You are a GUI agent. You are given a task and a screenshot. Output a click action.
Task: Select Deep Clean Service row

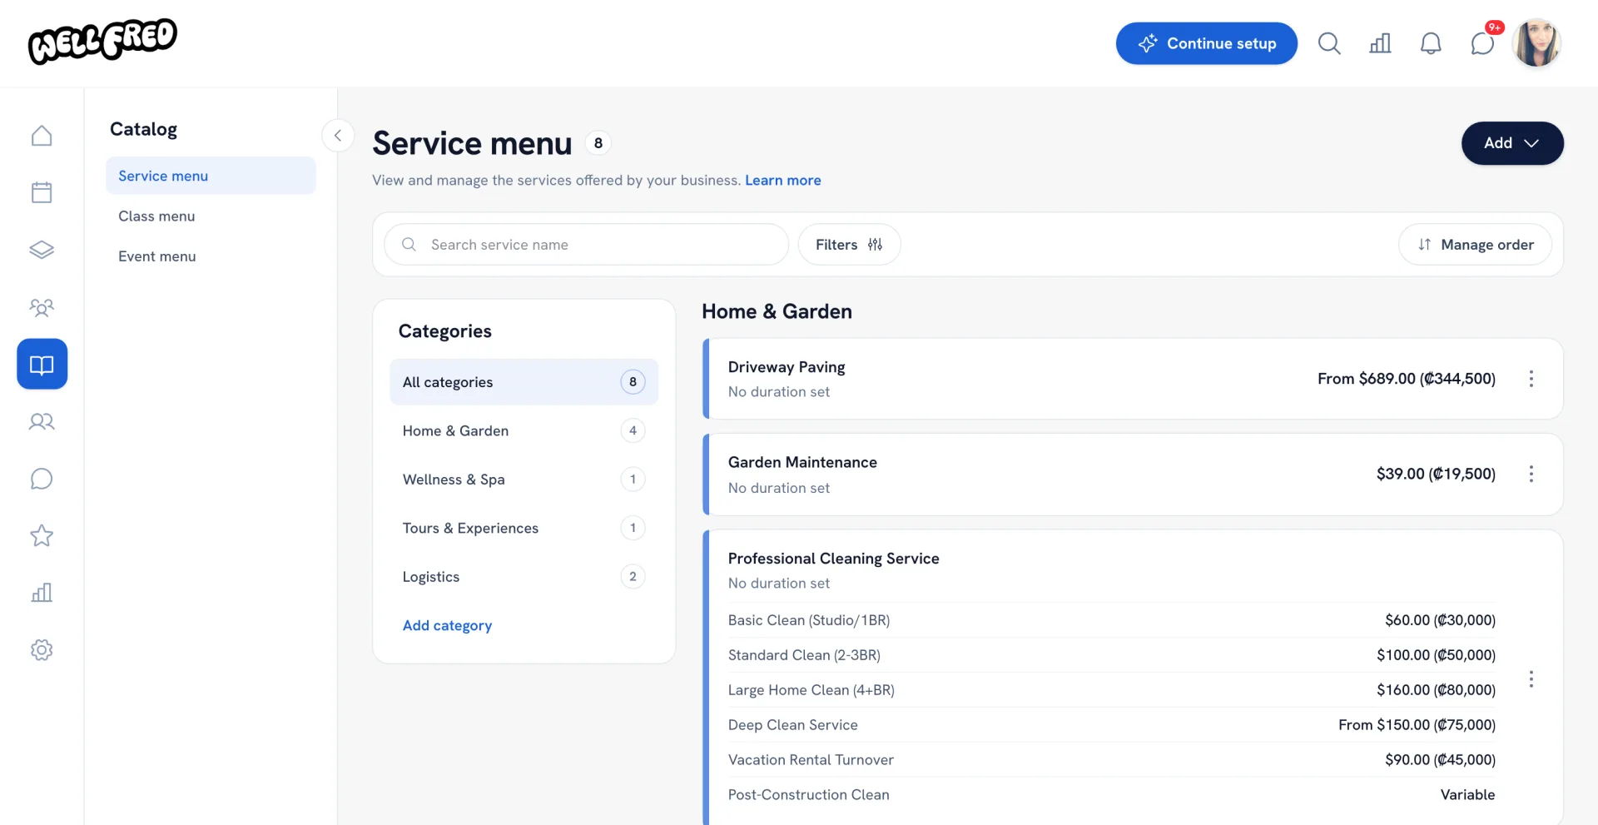(x=1111, y=725)
